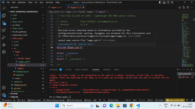
Task: Toggle Primary Side Bar layout icon
Action: click(160, 2)
